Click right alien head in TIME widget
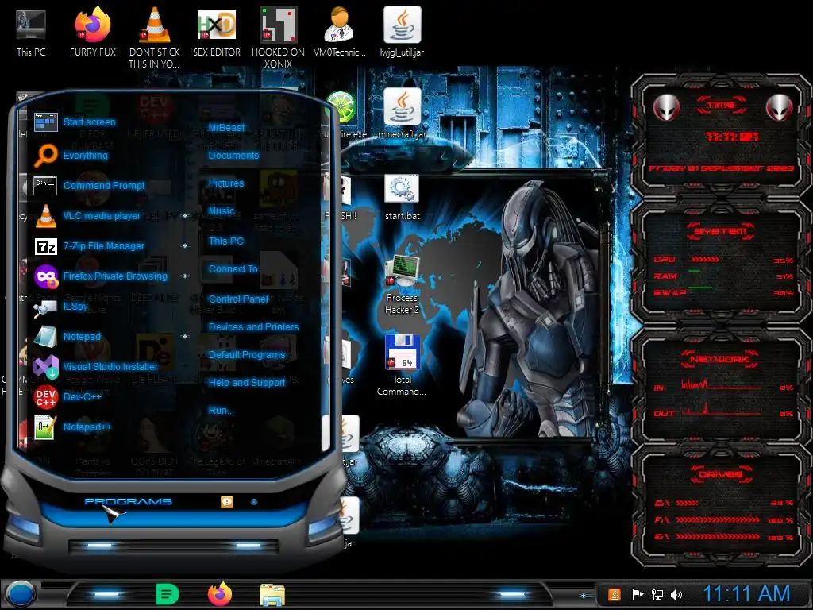Screen dimensions: 813x610 [x=780, y=107]
